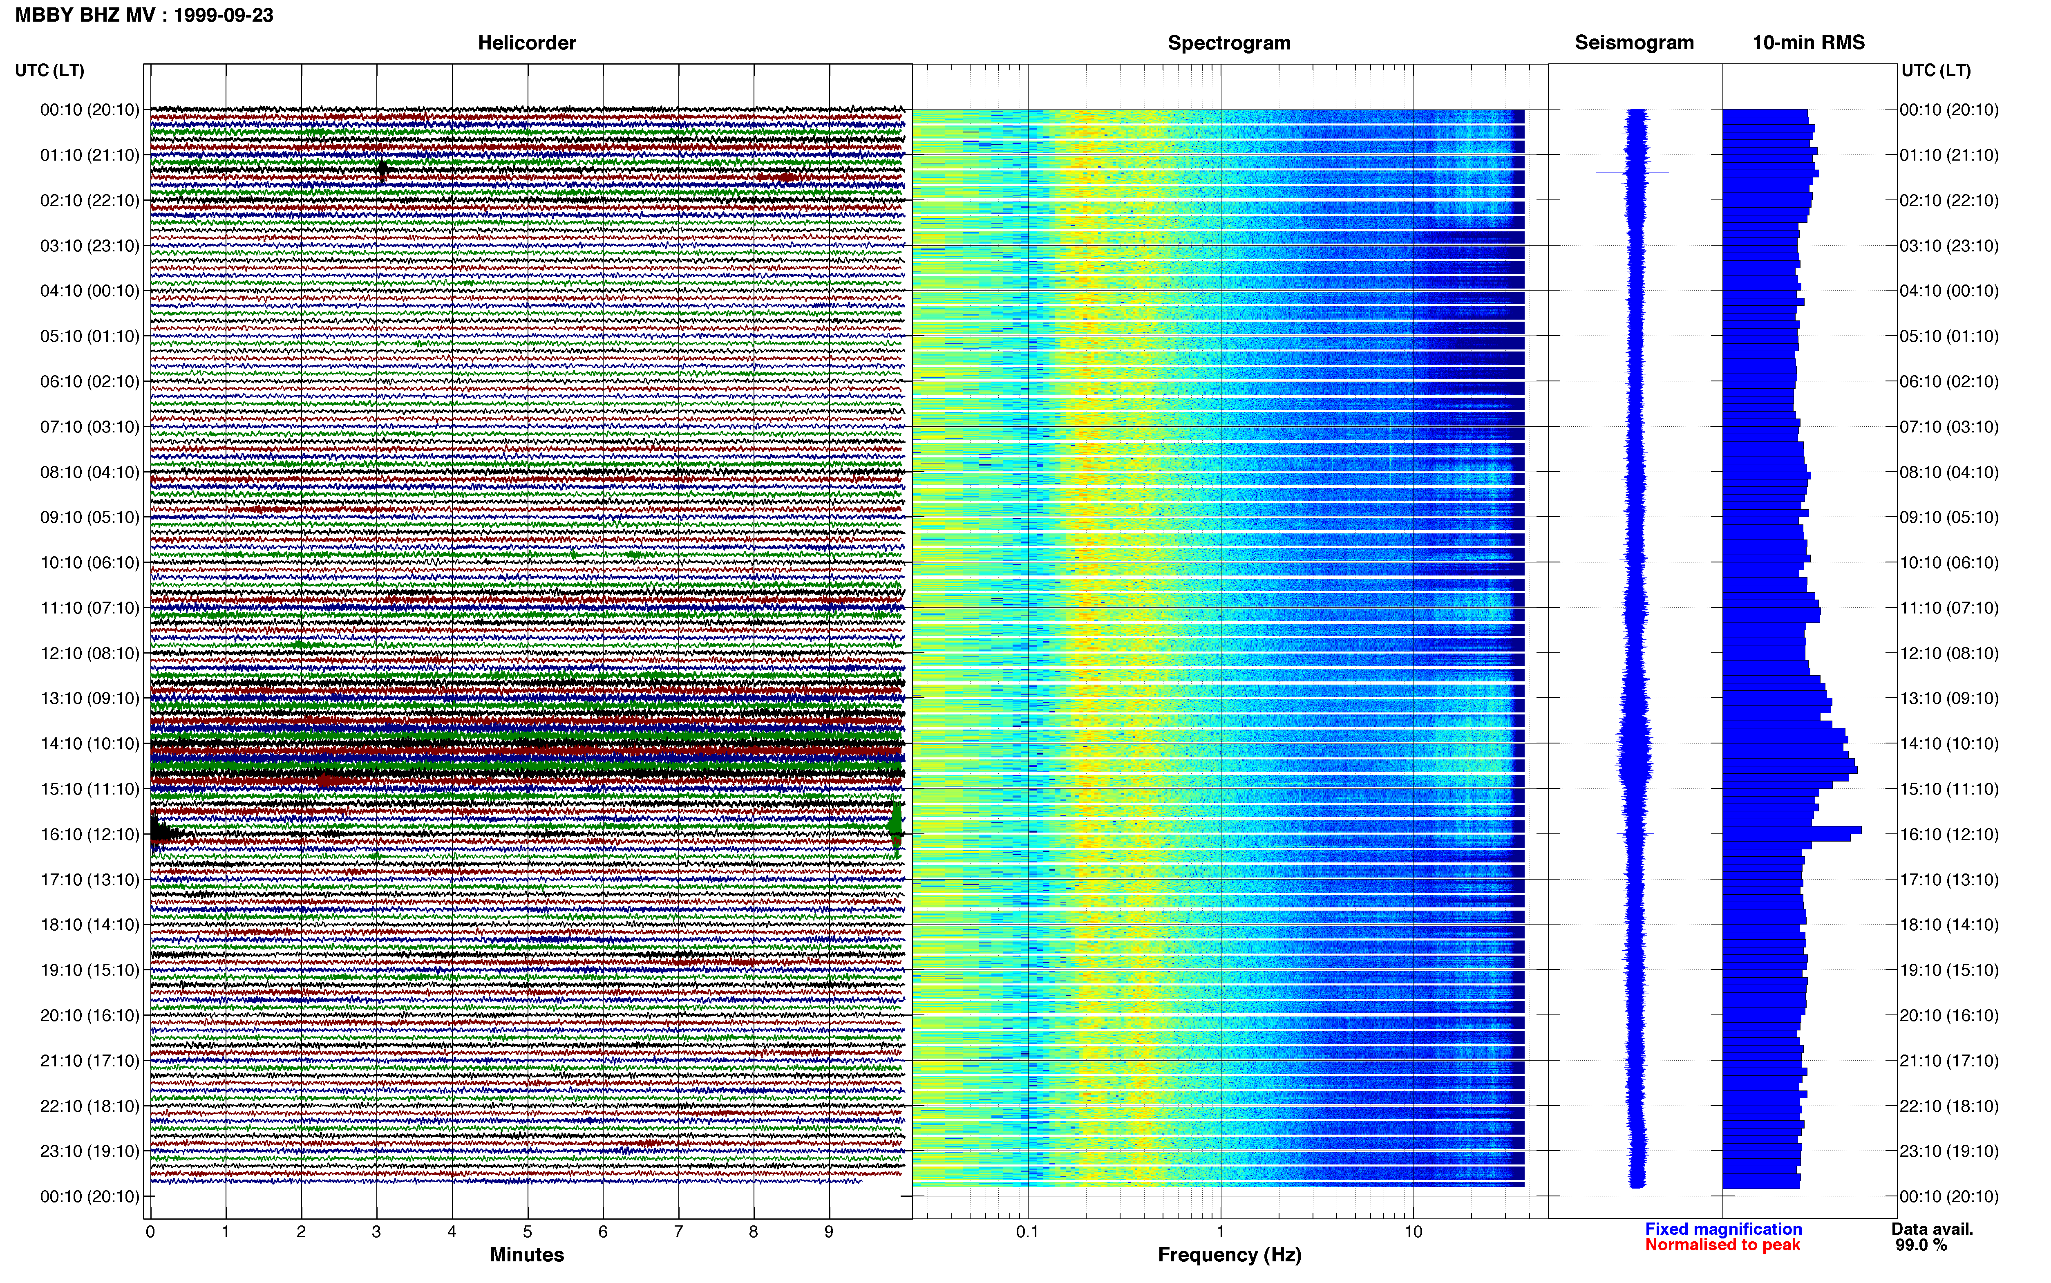Click the '10' frequency axis tick label

[1413, 1232]
